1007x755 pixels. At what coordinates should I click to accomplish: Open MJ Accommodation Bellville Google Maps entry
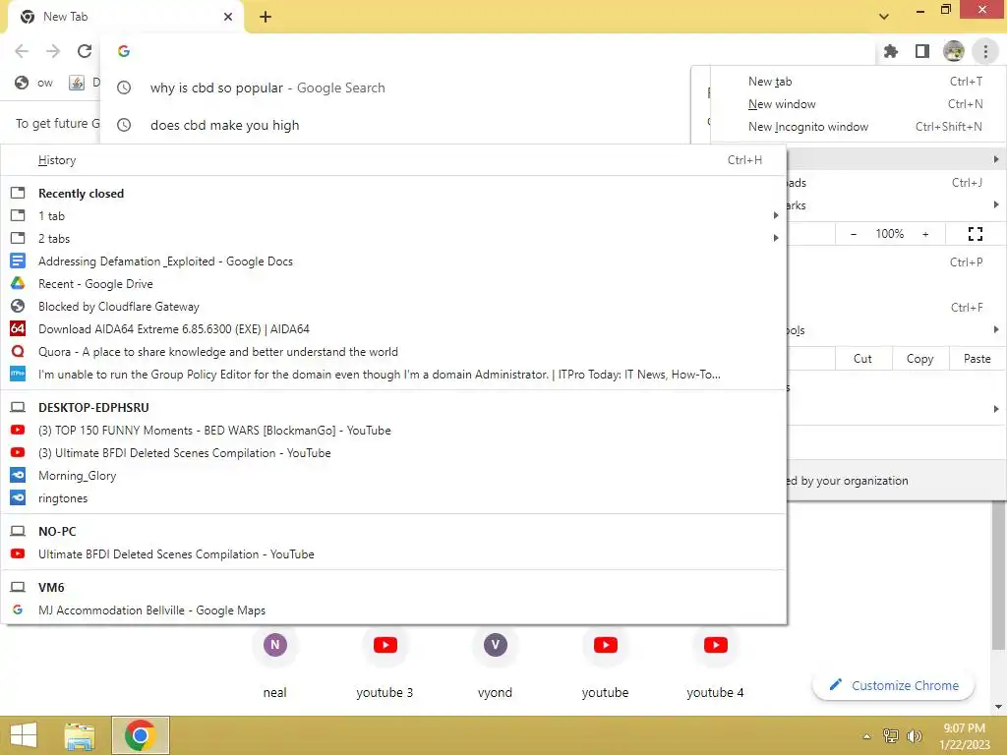click(x=393, y=610)
